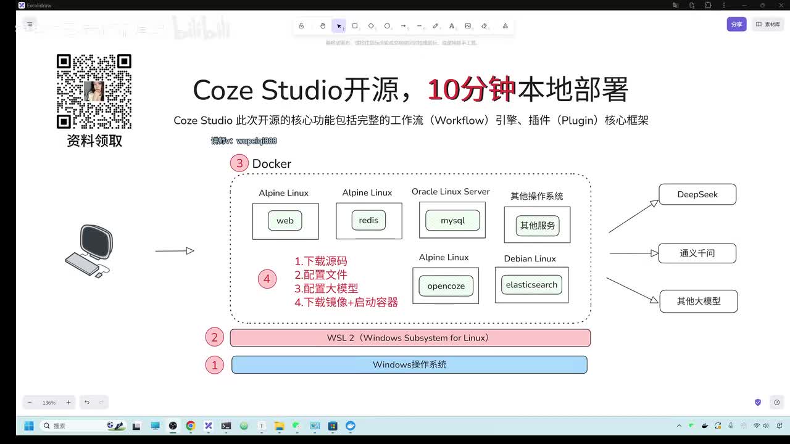Screen dimensions: 790x444
Task: Open File Explorer from the taskbar
Action: pyautogui.click(x=279, y=425)
